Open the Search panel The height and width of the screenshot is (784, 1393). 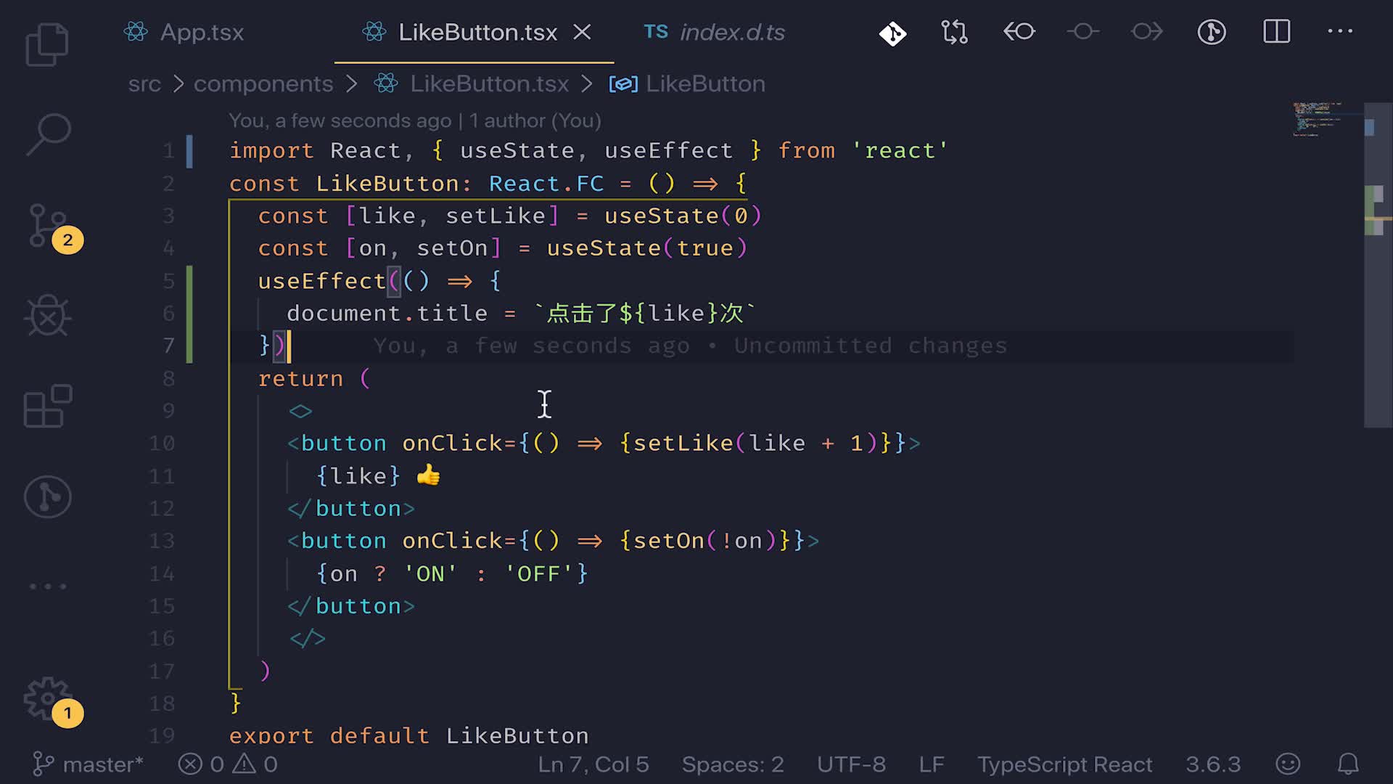pos(47,134)
